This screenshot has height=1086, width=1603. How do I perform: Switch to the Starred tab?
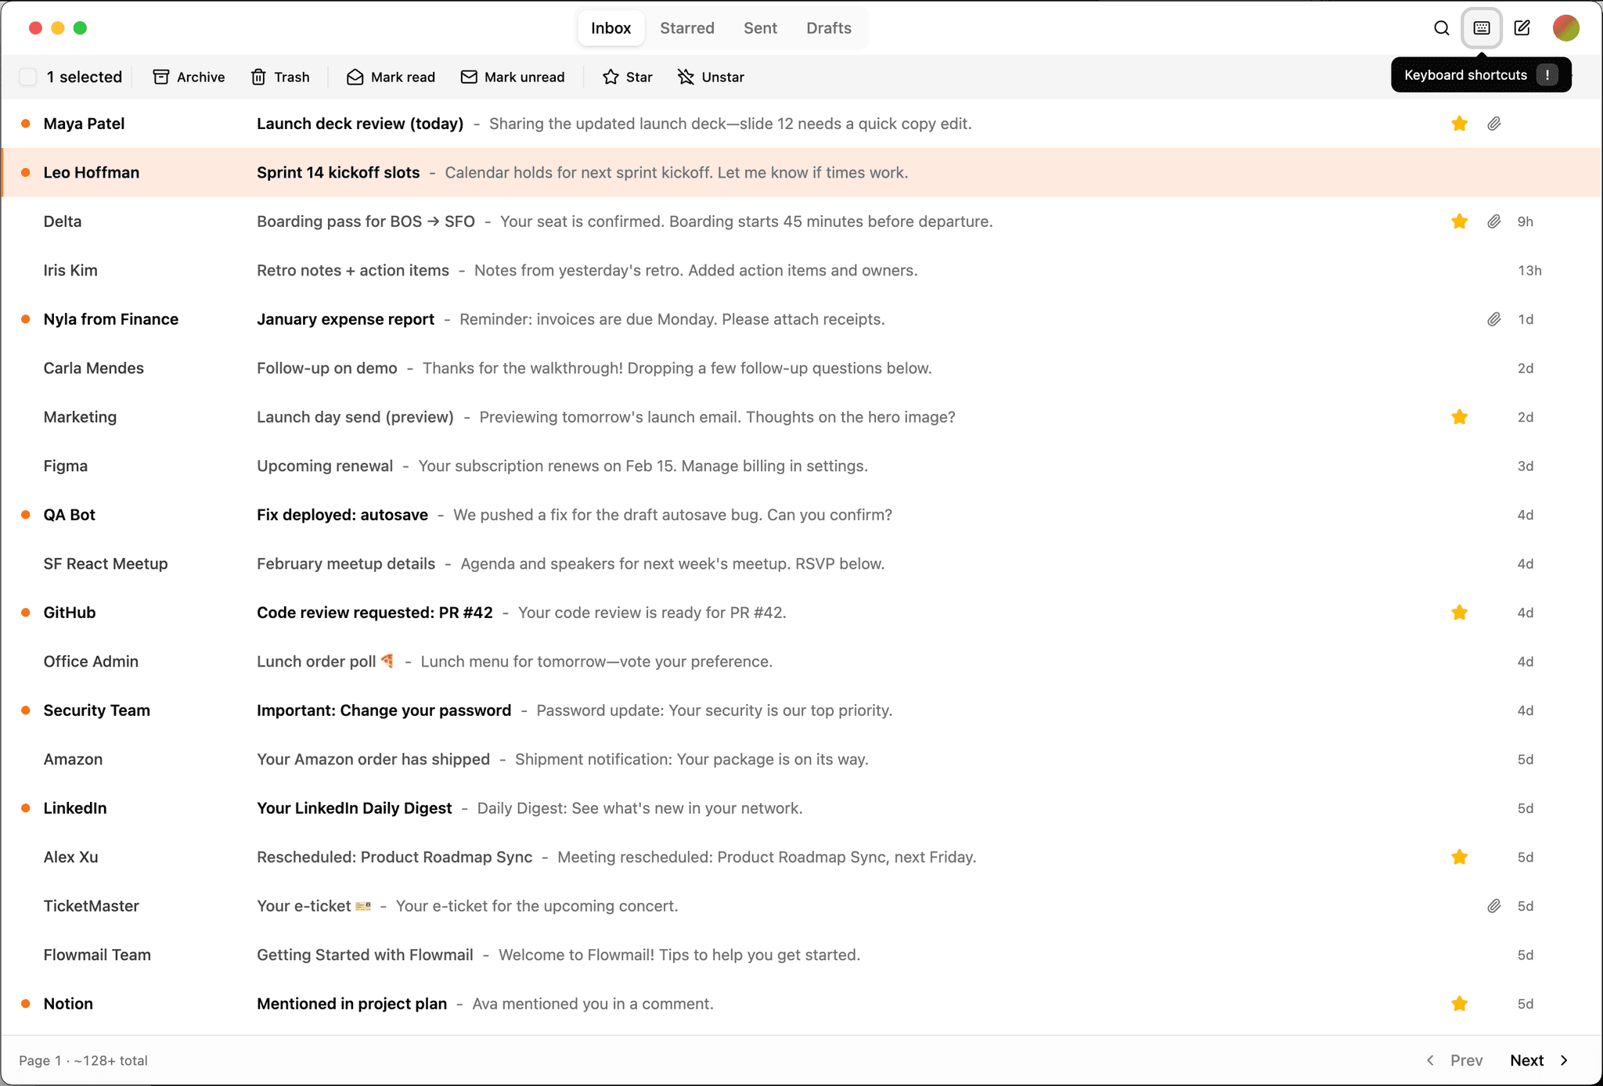pyautogui.click(x=686, y=27)
